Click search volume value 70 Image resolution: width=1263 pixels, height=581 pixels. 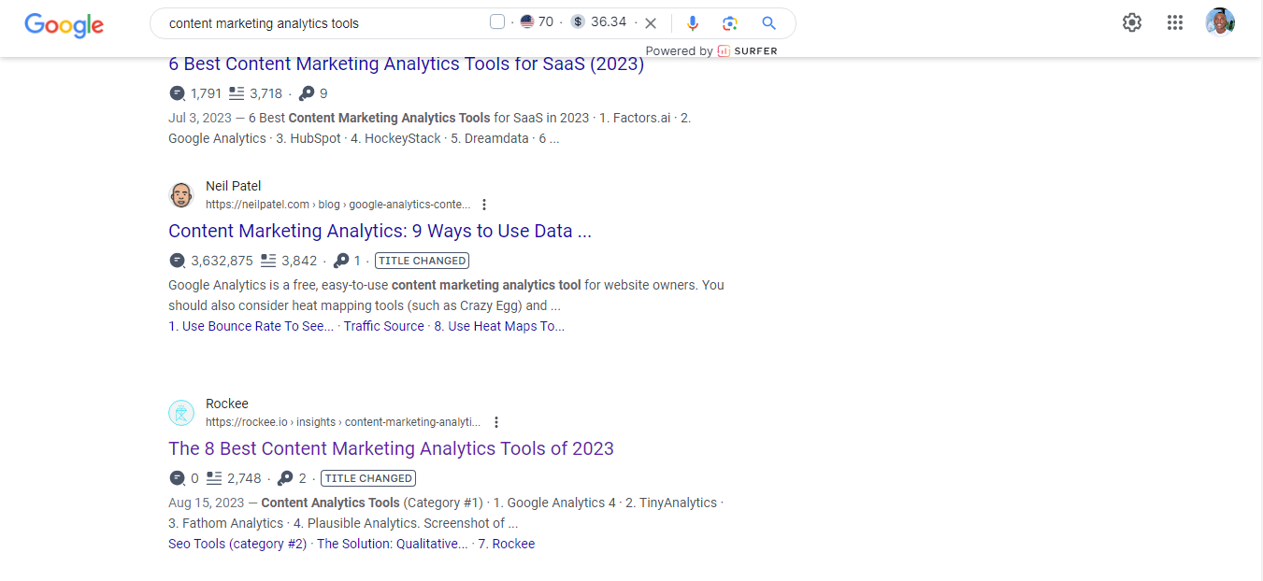pyautogui.click(x=546, y=22)
